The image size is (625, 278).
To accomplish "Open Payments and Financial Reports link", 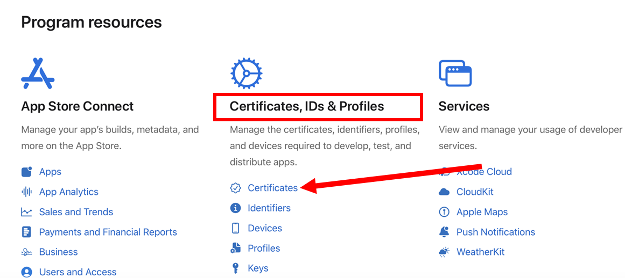I will pos(108,232).
